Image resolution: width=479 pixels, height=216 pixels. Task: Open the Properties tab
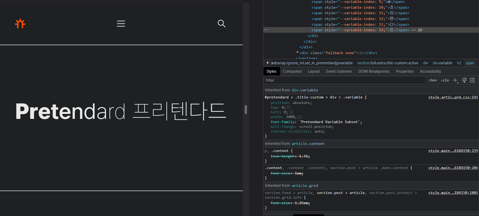coord(405,71)
